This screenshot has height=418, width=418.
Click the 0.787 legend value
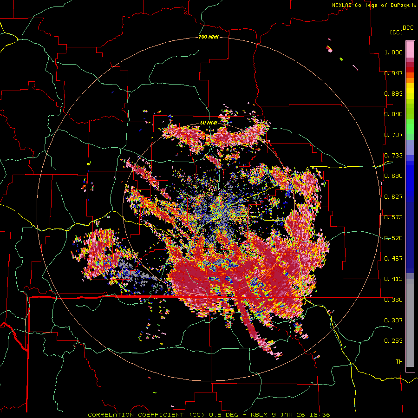(x=393, y=135)
